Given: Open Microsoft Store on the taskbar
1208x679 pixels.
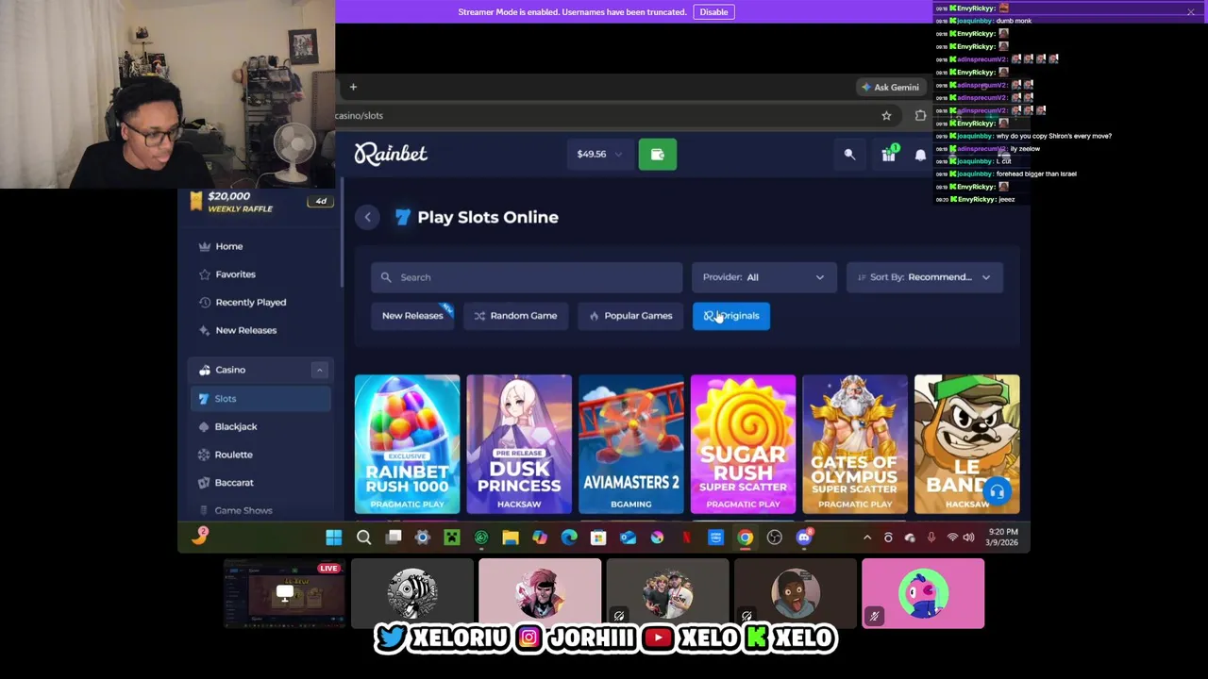Looking at the screenshot, I should [598, 538].
